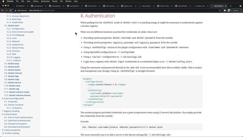Open the Bookmarks menu
The height and width of the screenshot is (137, 243).
click(45, 1)
